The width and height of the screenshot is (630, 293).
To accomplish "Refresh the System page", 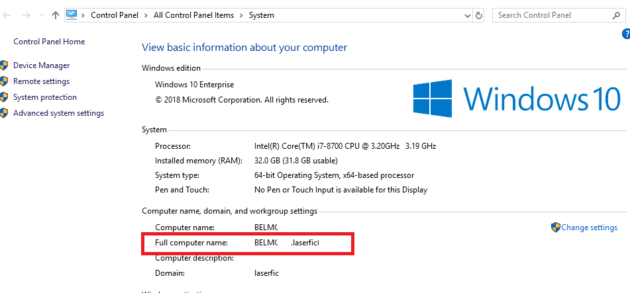I will click(x=479, y=15).
